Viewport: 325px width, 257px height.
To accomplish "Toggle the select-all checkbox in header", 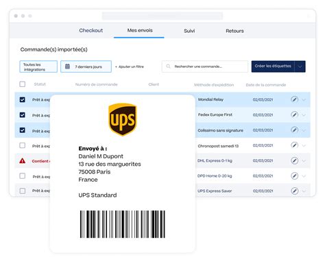I will click(x=23, y=84).
